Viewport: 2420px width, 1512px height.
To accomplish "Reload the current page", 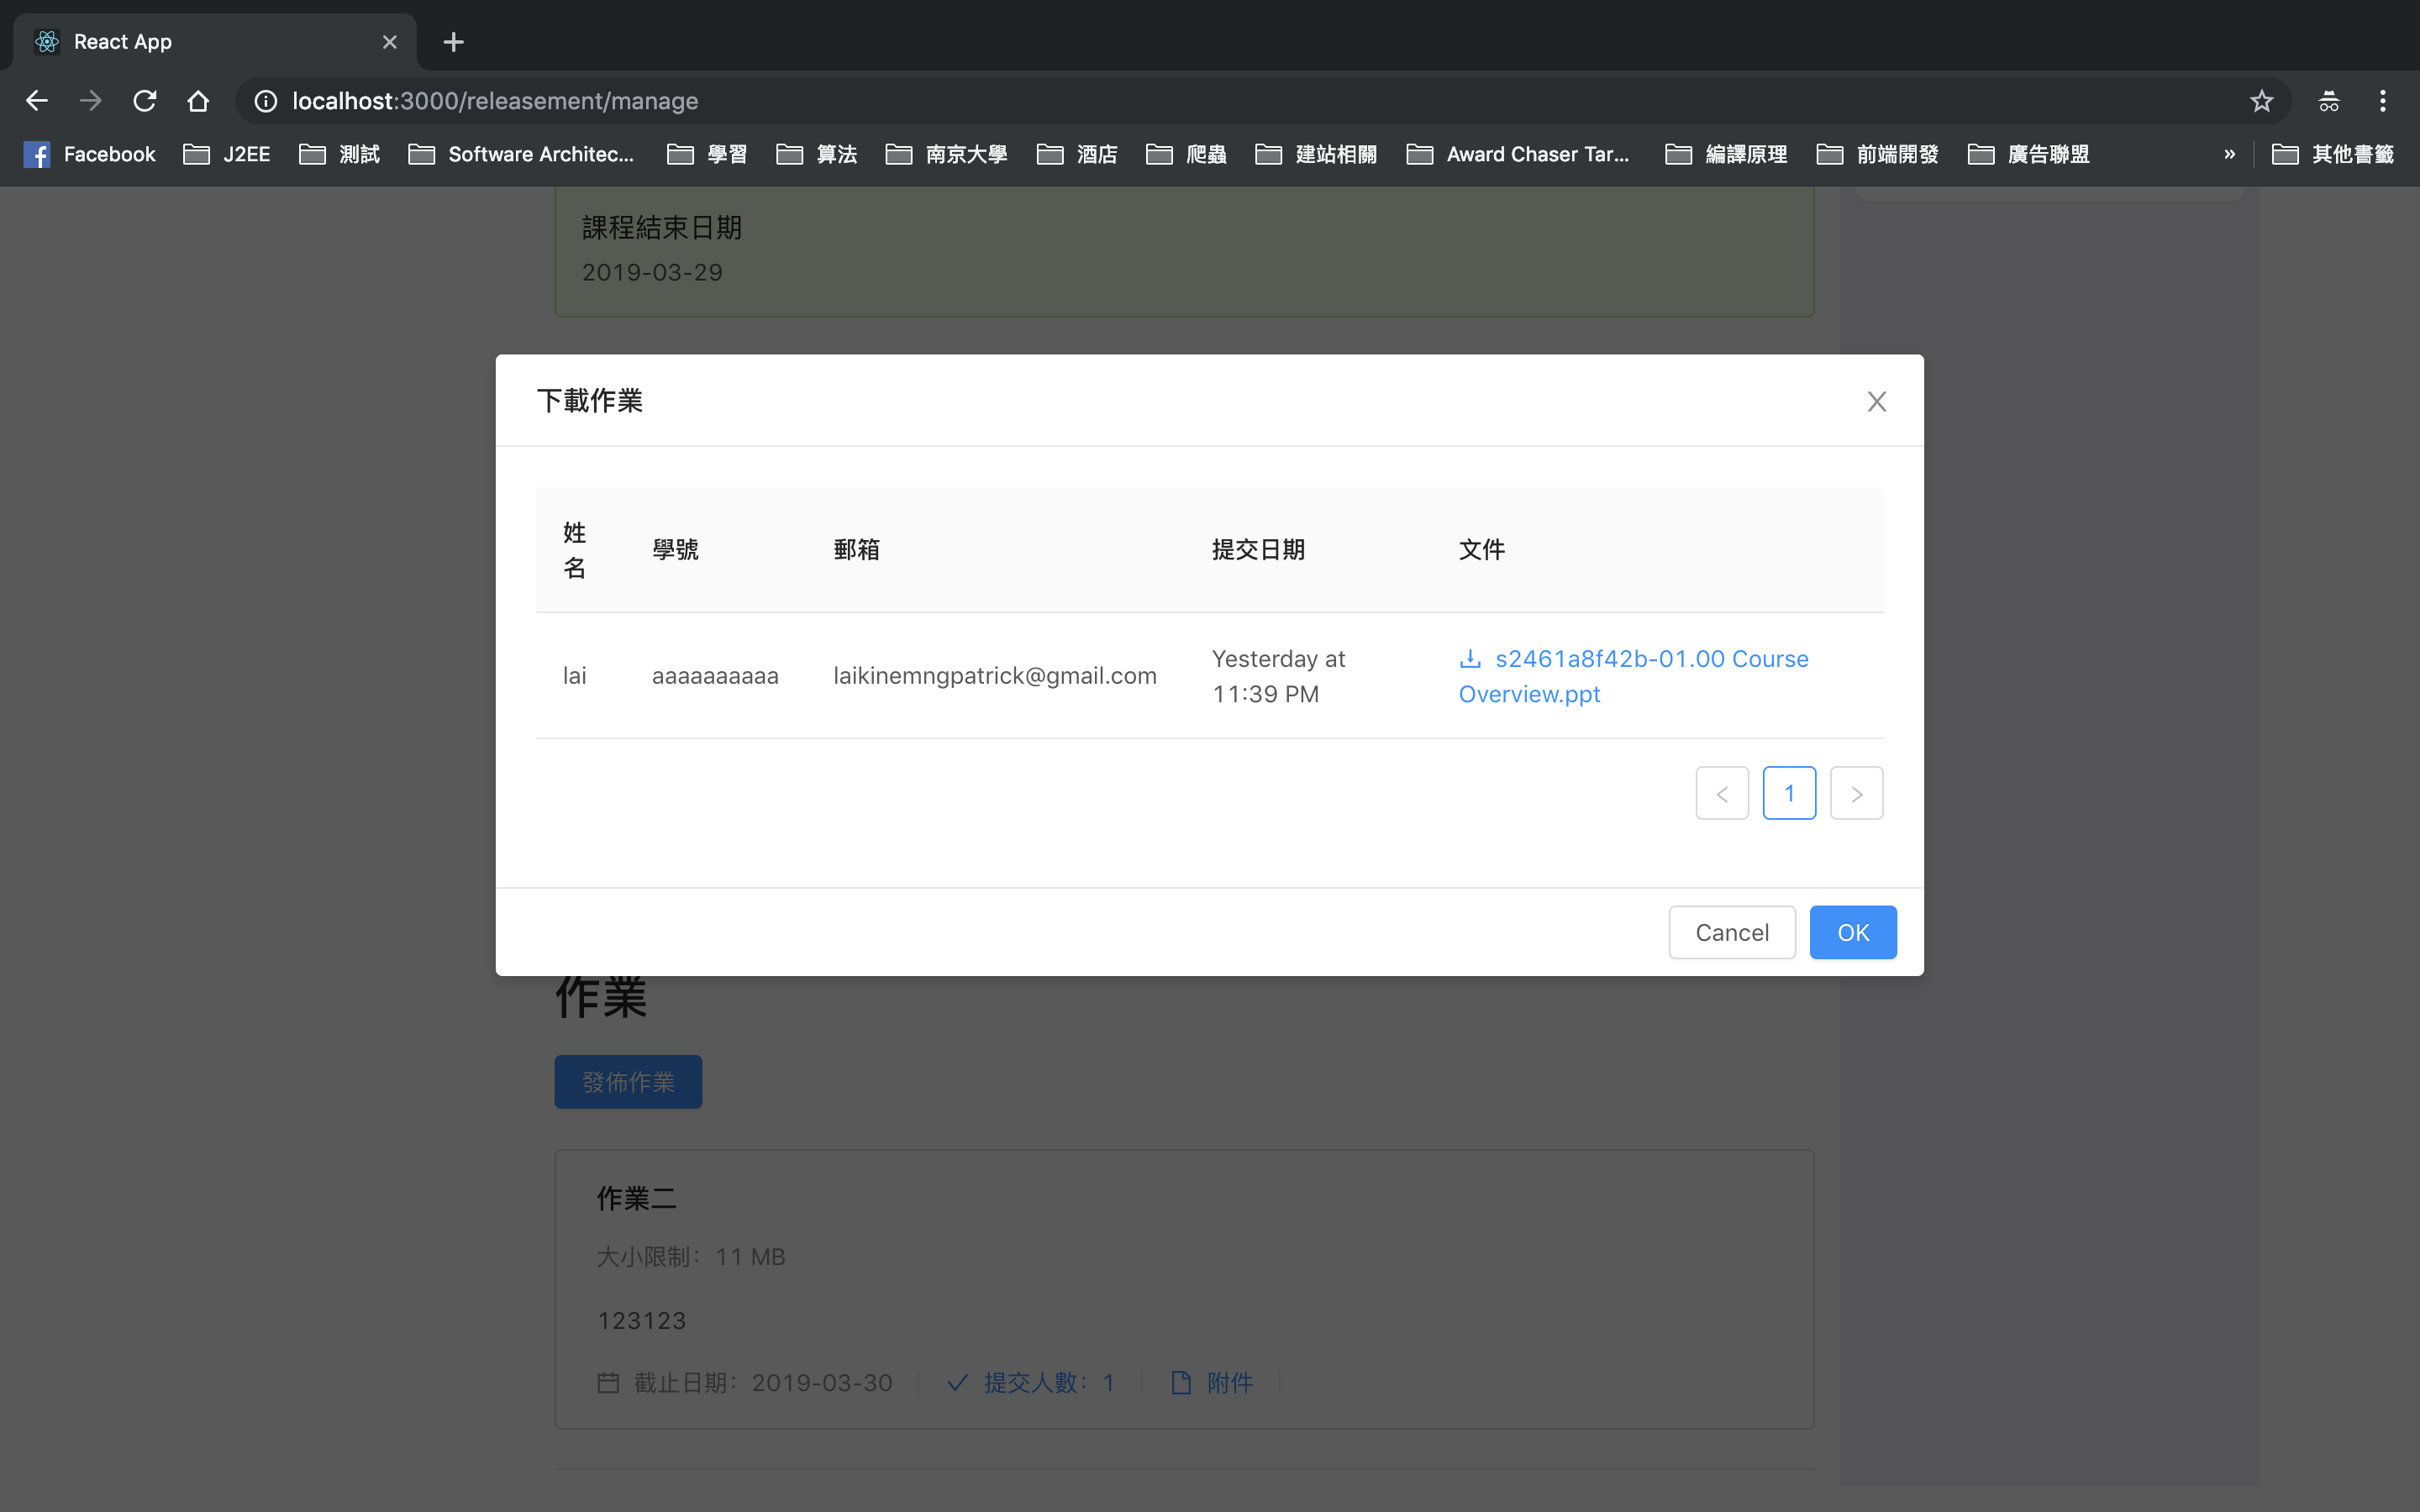I will pos(145,101).
